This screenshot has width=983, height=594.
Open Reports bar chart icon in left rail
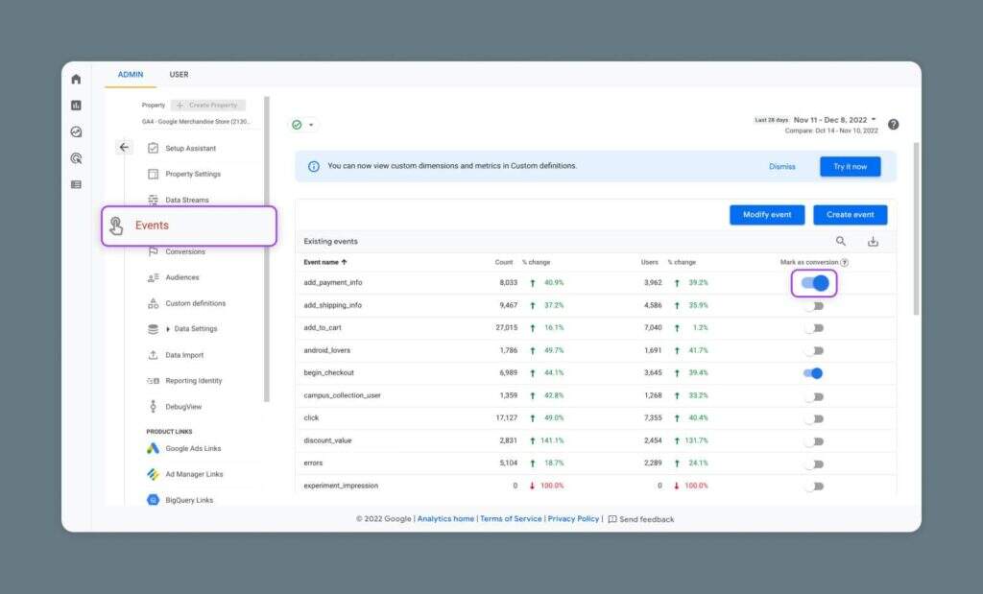click(x=76, y=106)
